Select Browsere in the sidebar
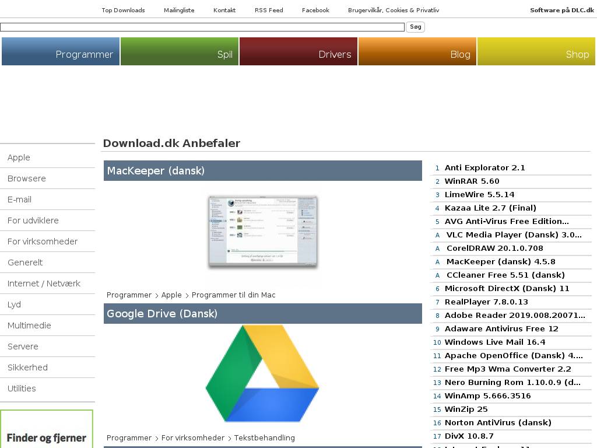This screenshot has width=597, height=448. coord(27,178)
